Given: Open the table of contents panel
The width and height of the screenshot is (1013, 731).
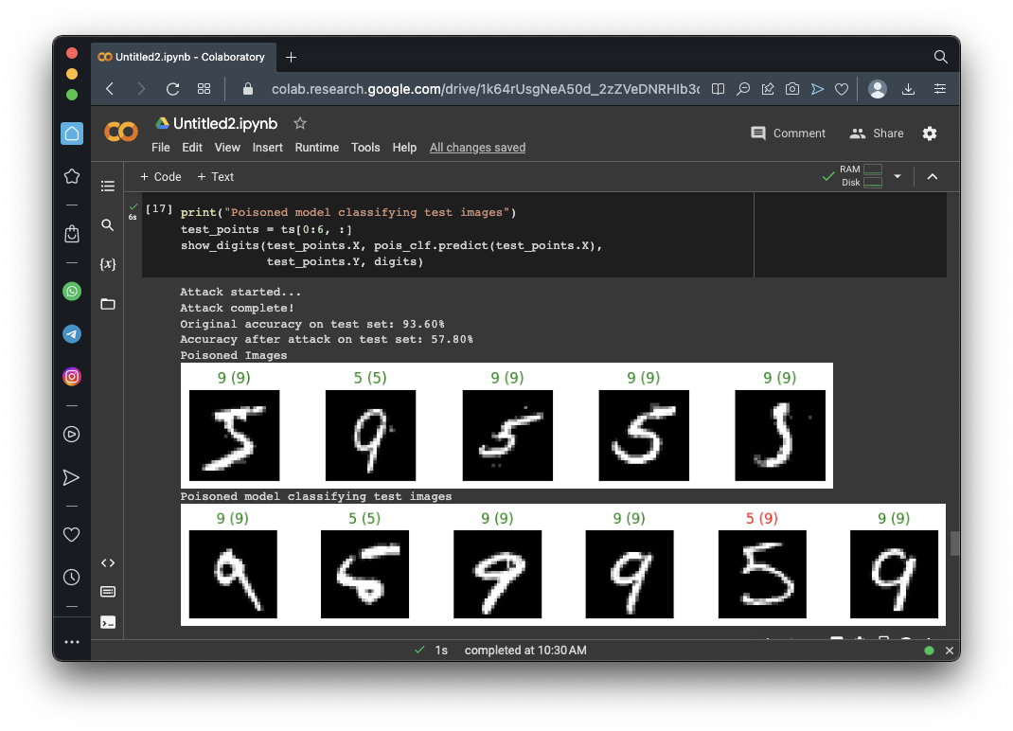Looking at the screenshot, I should click(x=108, y=187).
